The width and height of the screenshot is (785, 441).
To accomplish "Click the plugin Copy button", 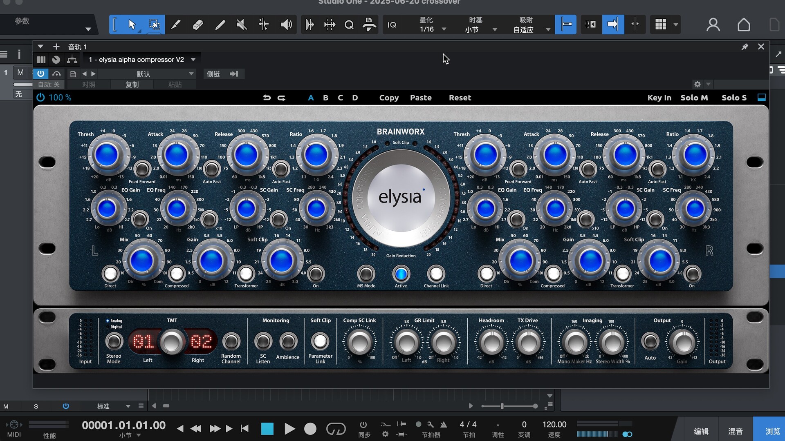I will coord(389,98).
